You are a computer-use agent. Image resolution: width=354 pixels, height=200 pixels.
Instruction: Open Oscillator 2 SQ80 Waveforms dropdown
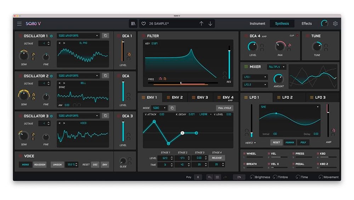pos(78,76)
